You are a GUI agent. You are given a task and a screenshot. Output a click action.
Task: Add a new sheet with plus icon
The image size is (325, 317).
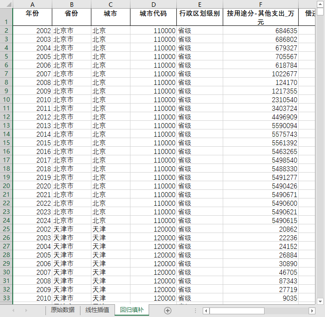pyautogui.click(x=167, y=310)
